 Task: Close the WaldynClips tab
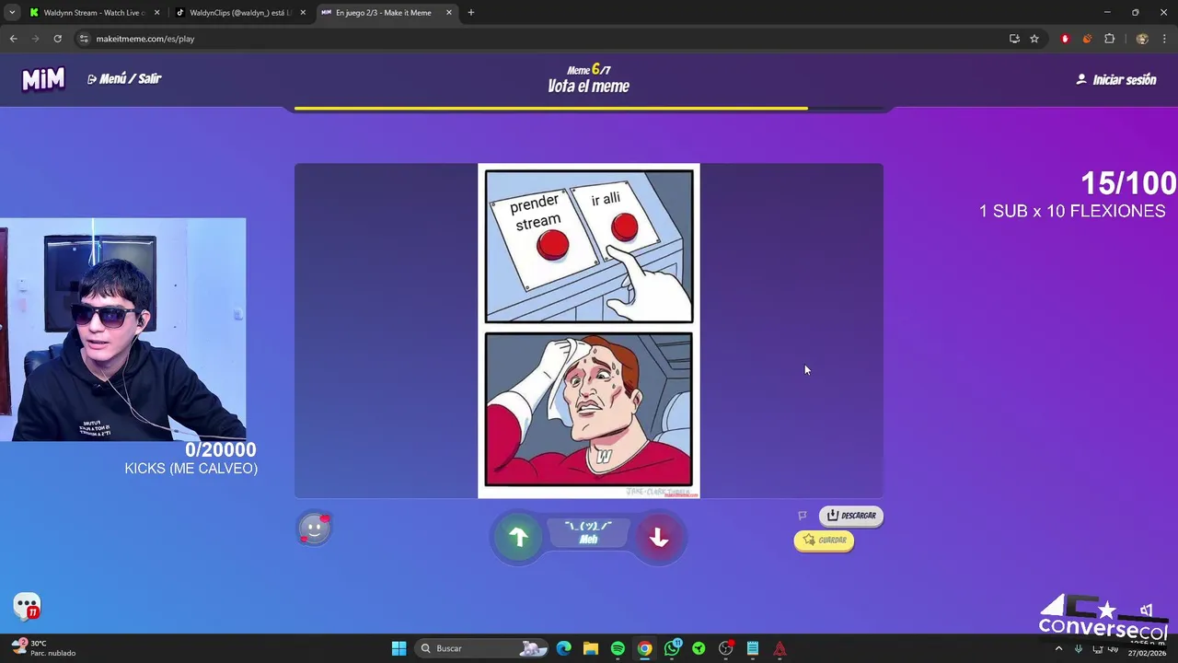[x=303, y=13]
